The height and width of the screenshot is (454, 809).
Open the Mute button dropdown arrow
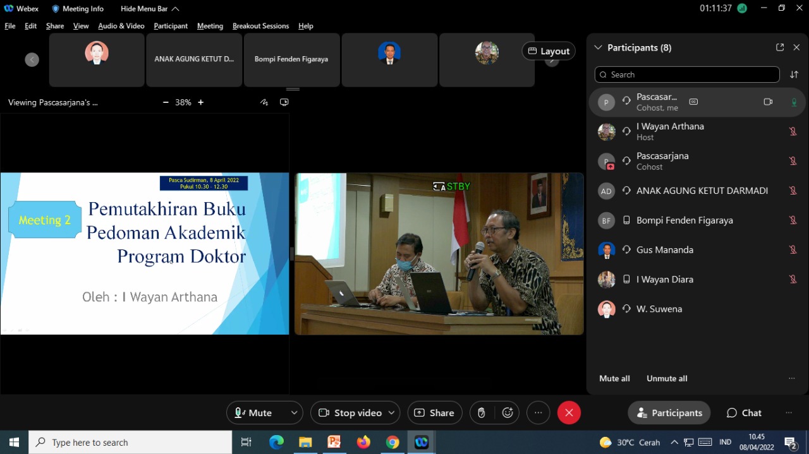click(x=293, y=412)
